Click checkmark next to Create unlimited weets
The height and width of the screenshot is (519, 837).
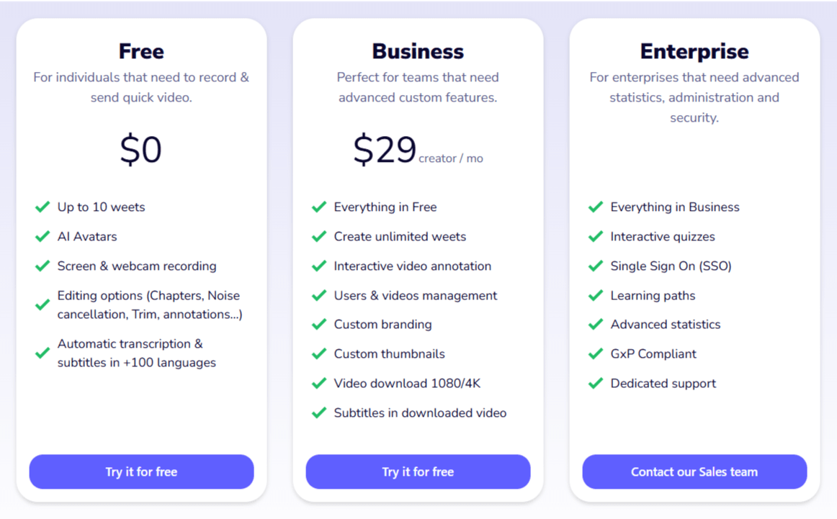pos(319,237)
